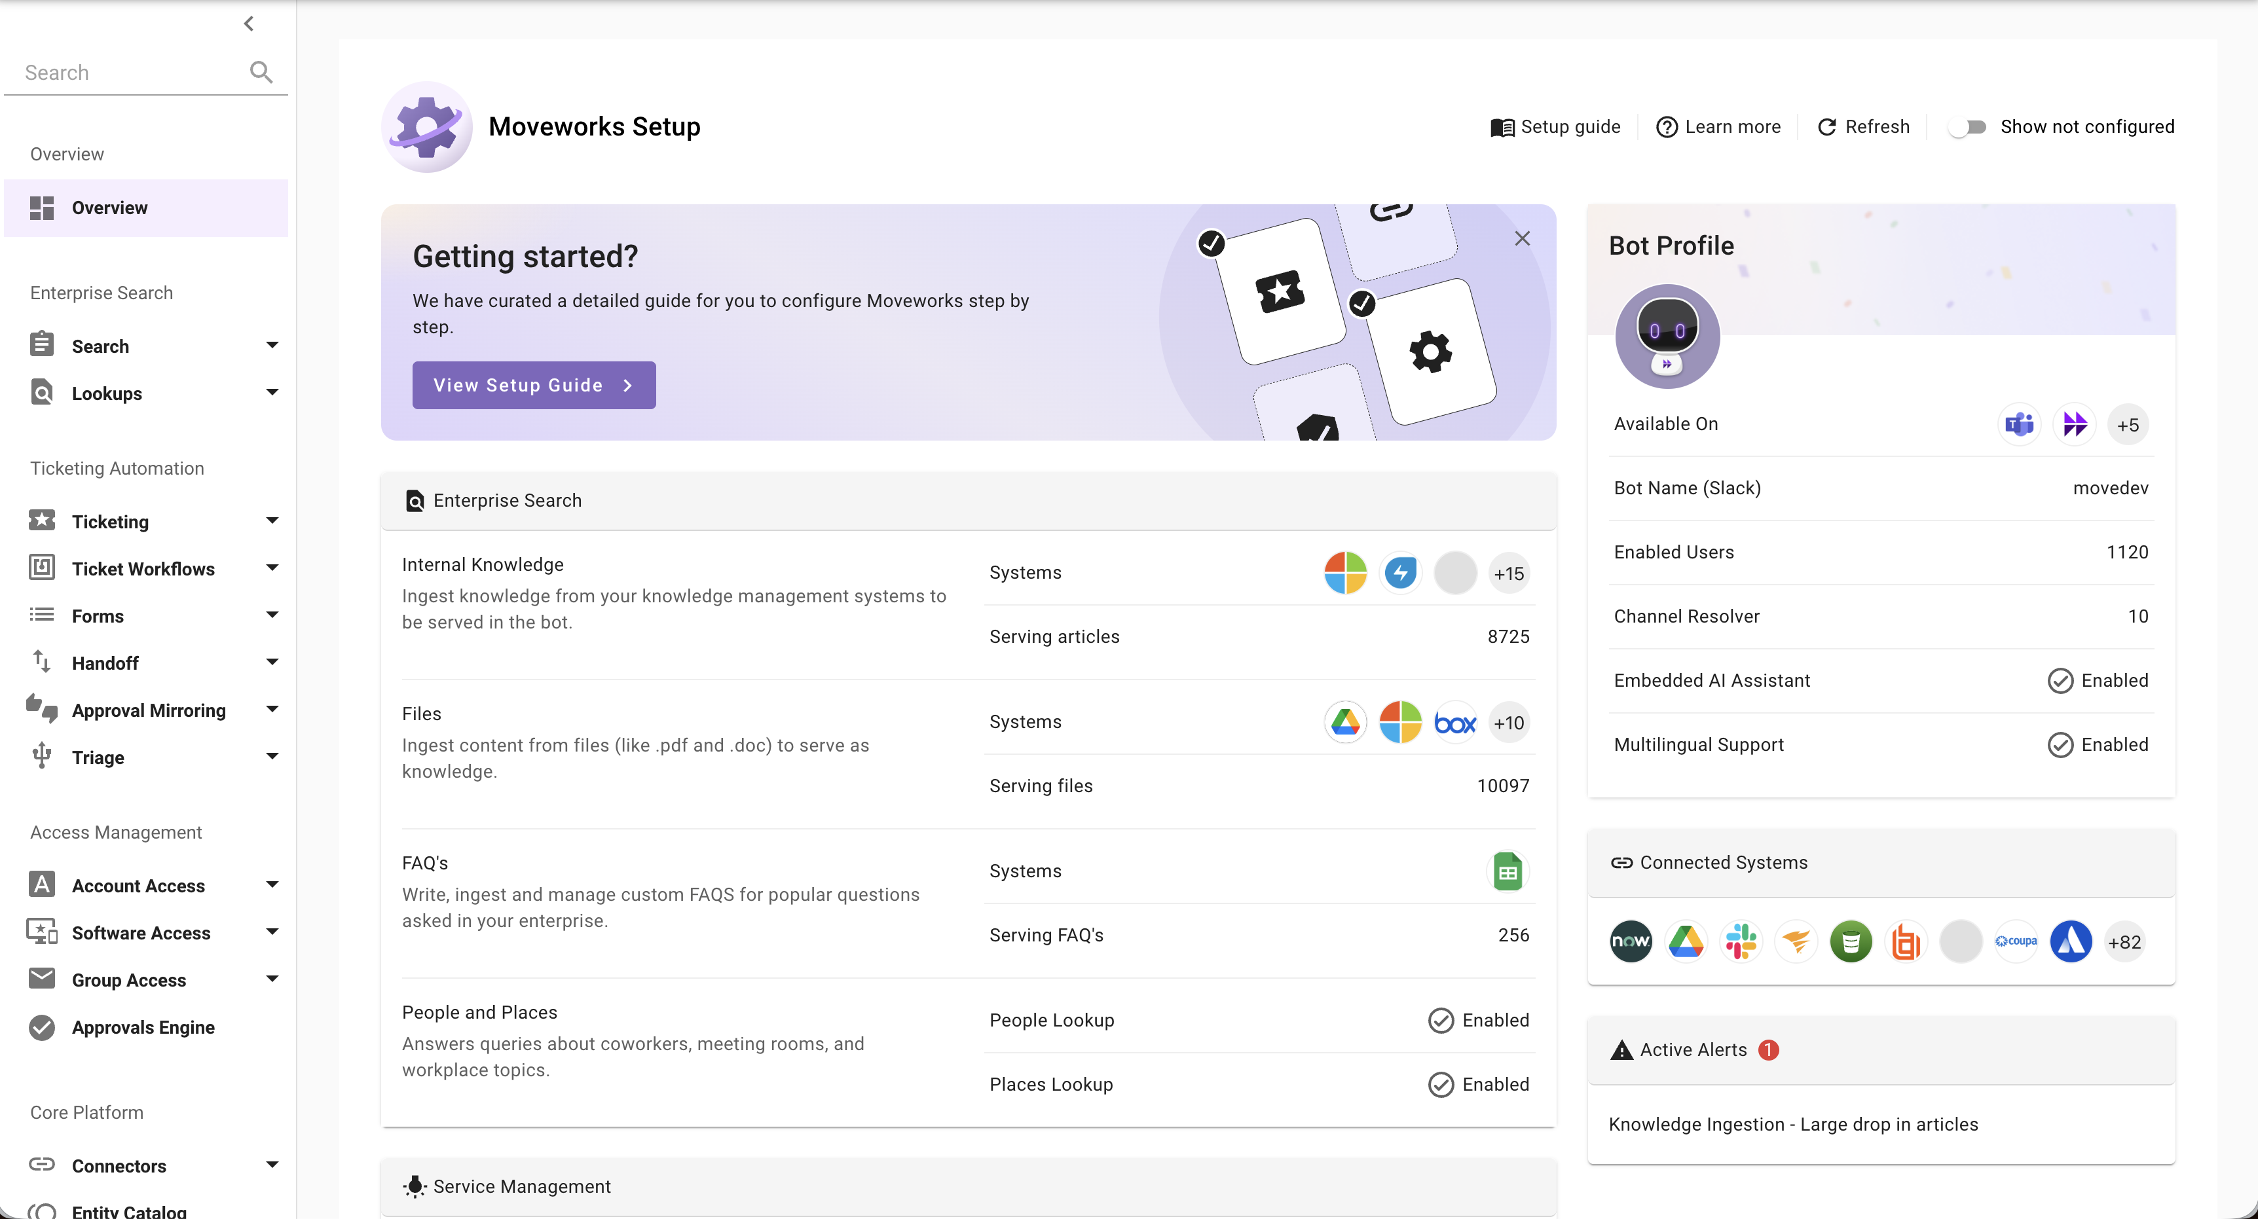Image resolution: width=2258 pixels, height=1219 pixels.
Task: Expand the Account Access dropdown arrow
Action: (x=272, y=885)
